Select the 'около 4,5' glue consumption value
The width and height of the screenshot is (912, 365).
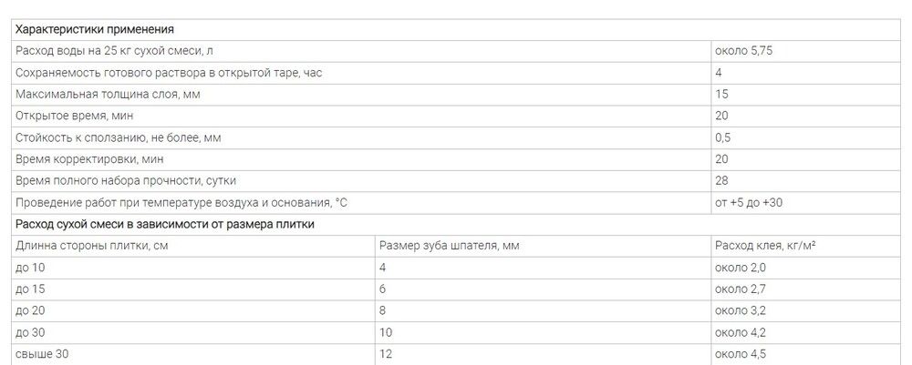pyautogui.click(x=741, y=355)
